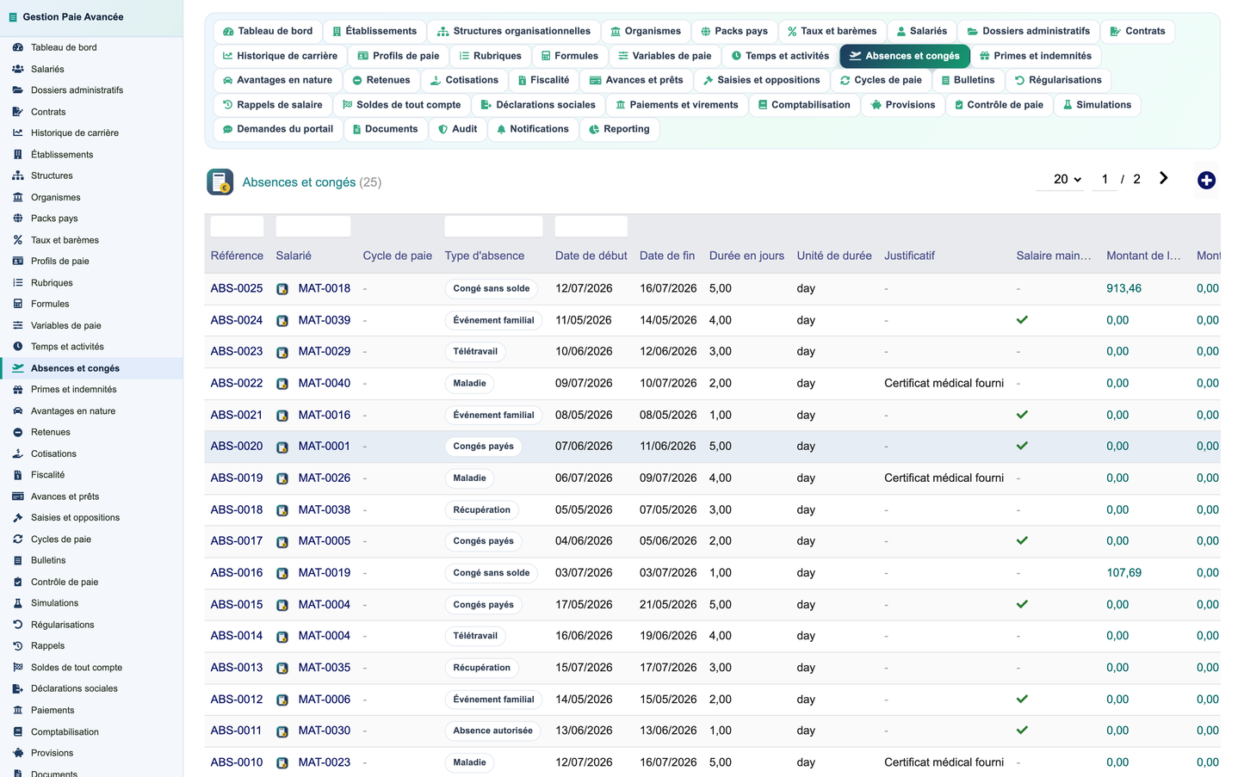Click the Référence column filter field
Screen dimensions: 1244x777
tap(237, 226)
